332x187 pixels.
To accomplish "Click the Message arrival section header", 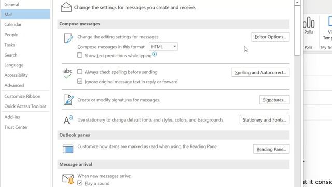I will click(173, 164).
